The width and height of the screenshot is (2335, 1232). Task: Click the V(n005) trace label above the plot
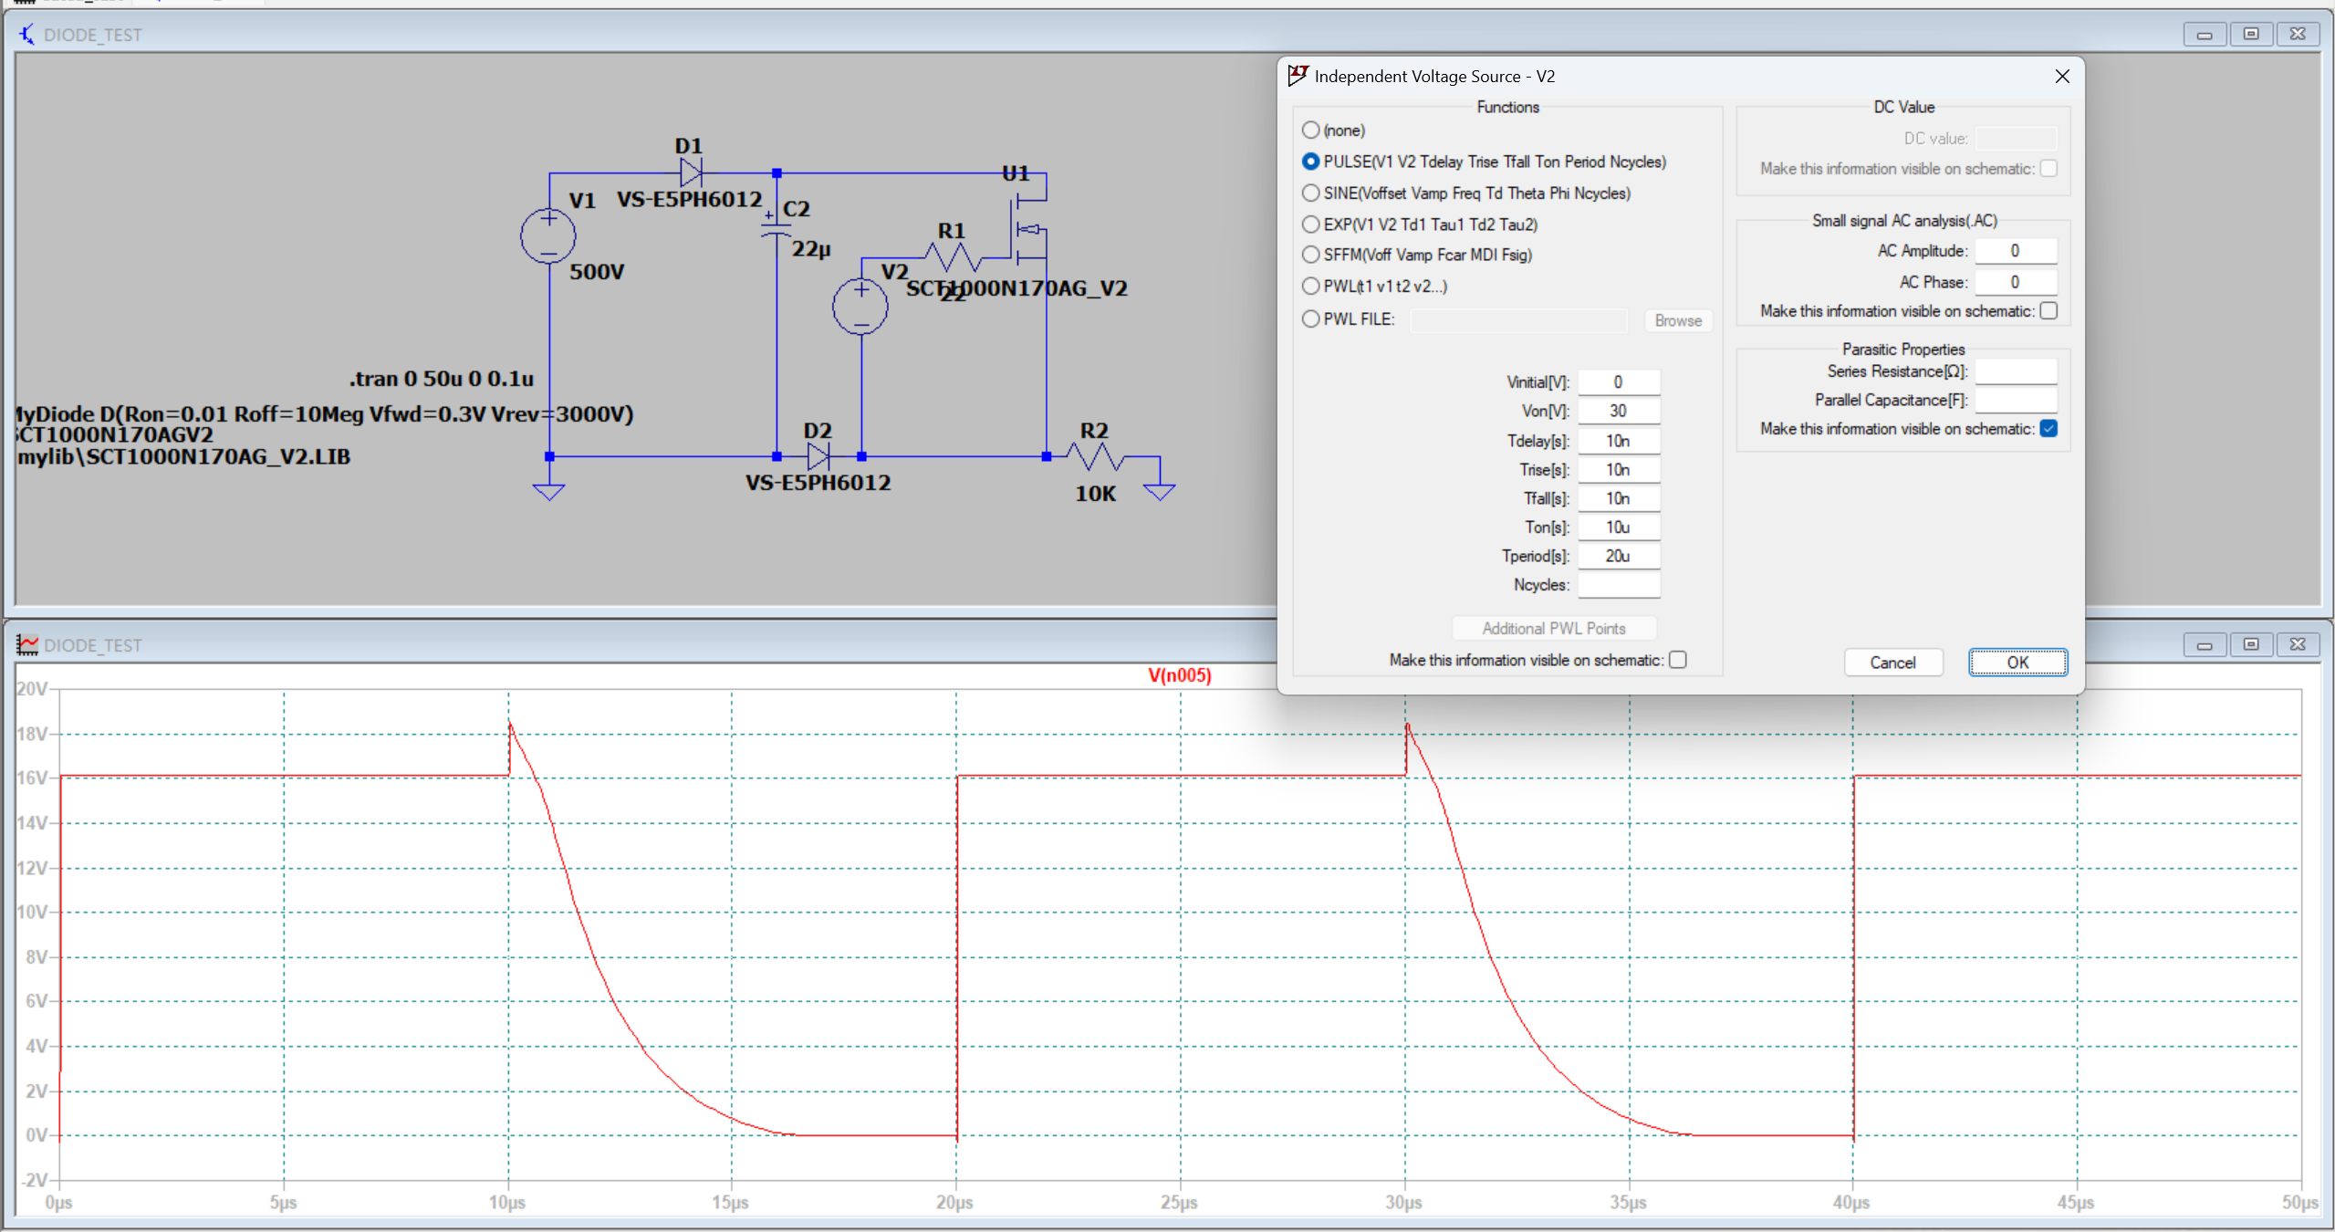[x=1180, y=675]
